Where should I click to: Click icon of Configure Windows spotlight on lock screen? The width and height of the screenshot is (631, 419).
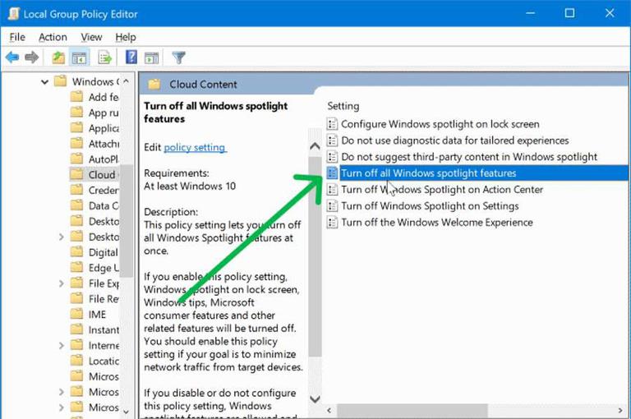coord(332,124)
